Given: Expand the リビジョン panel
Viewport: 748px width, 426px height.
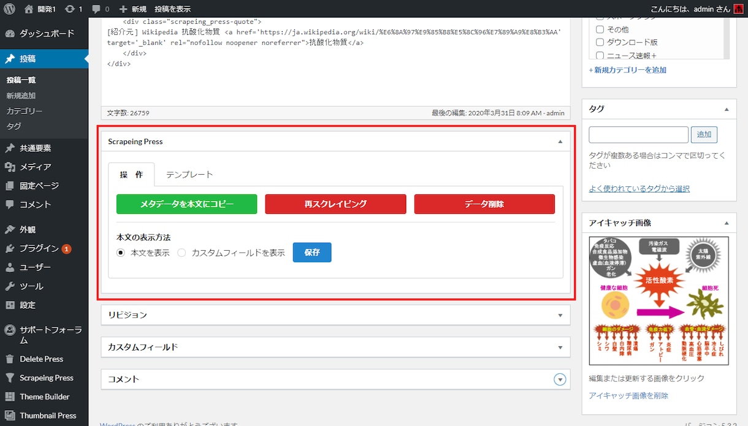Looking at the screenshot, I should pos(560,315).
